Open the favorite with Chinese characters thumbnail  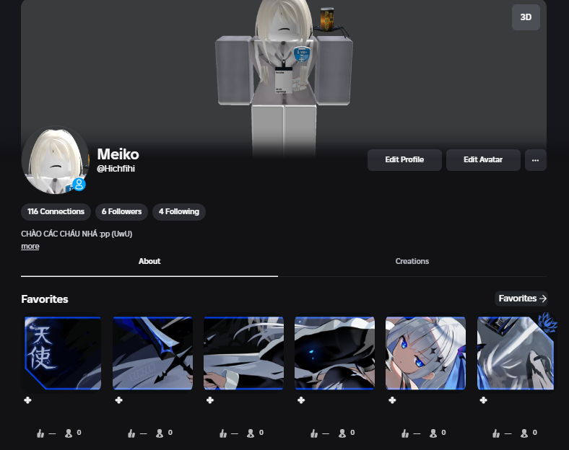click(61, 353)
